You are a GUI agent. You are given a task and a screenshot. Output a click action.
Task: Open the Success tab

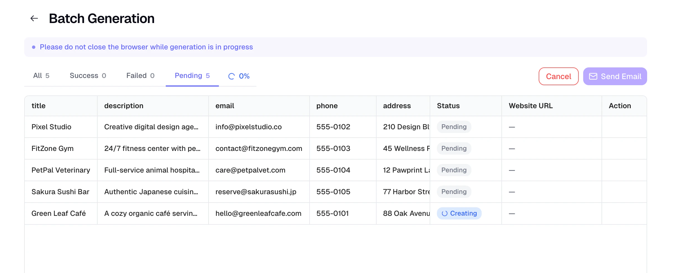[x=88, y=75]
